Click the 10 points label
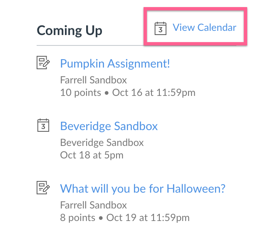This screenshot has height=231, width=253. point(80,93)
